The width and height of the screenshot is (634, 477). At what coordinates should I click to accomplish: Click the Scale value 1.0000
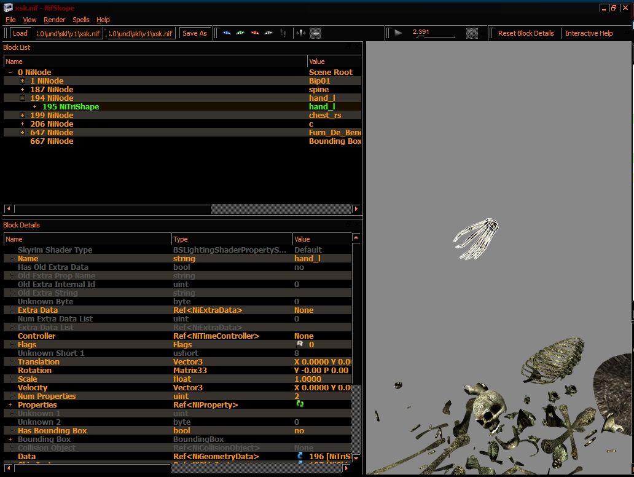tap(308, 379)
